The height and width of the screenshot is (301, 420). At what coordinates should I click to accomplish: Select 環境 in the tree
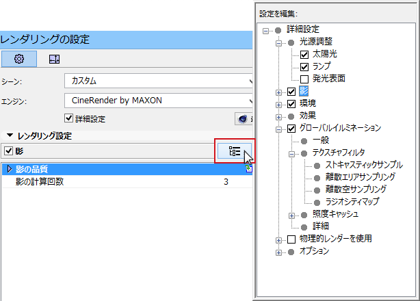click(x=308, y=103)
